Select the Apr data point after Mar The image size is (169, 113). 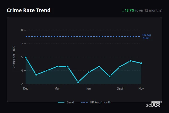tap(68, 67)
